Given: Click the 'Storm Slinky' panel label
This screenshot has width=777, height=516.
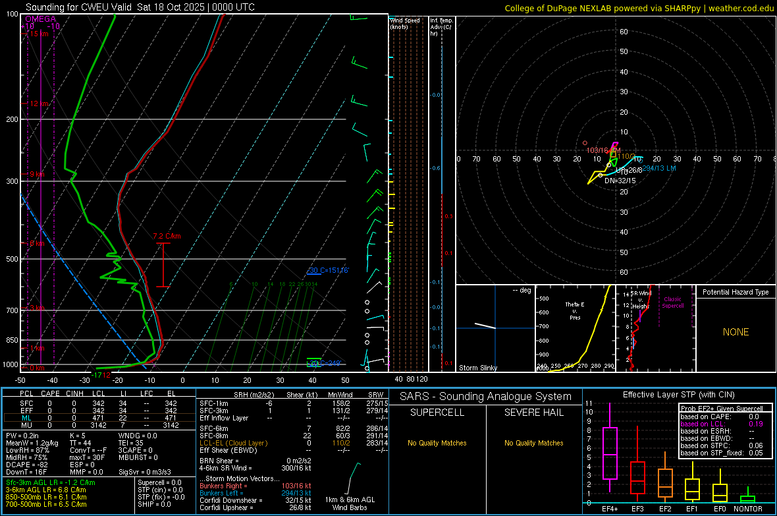Looking at the screenshot, I should (477, 368).
